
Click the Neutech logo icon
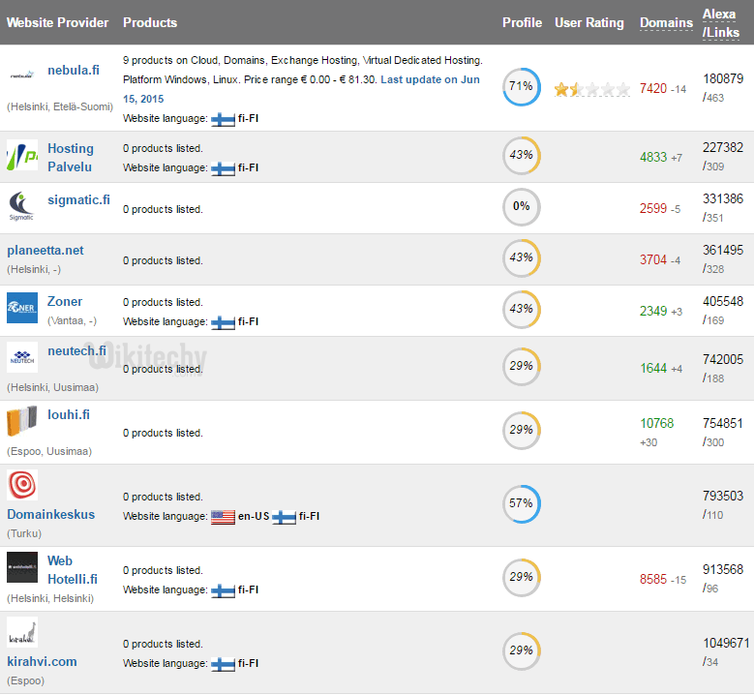[22, 357]
